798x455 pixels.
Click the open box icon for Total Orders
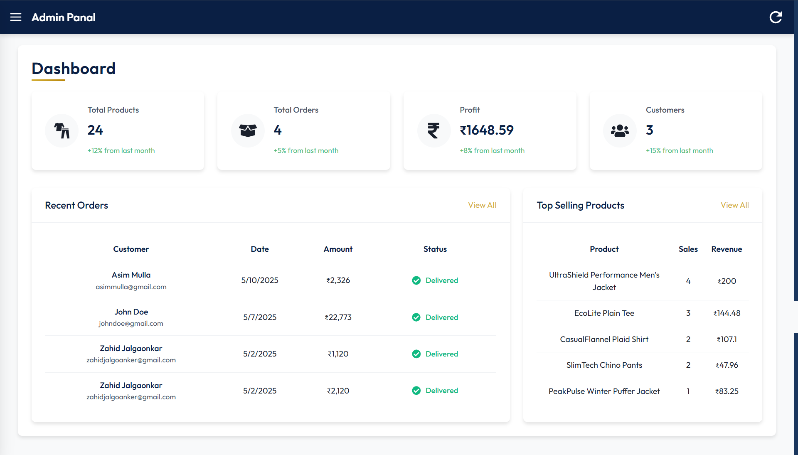click(x=248, y=130)
